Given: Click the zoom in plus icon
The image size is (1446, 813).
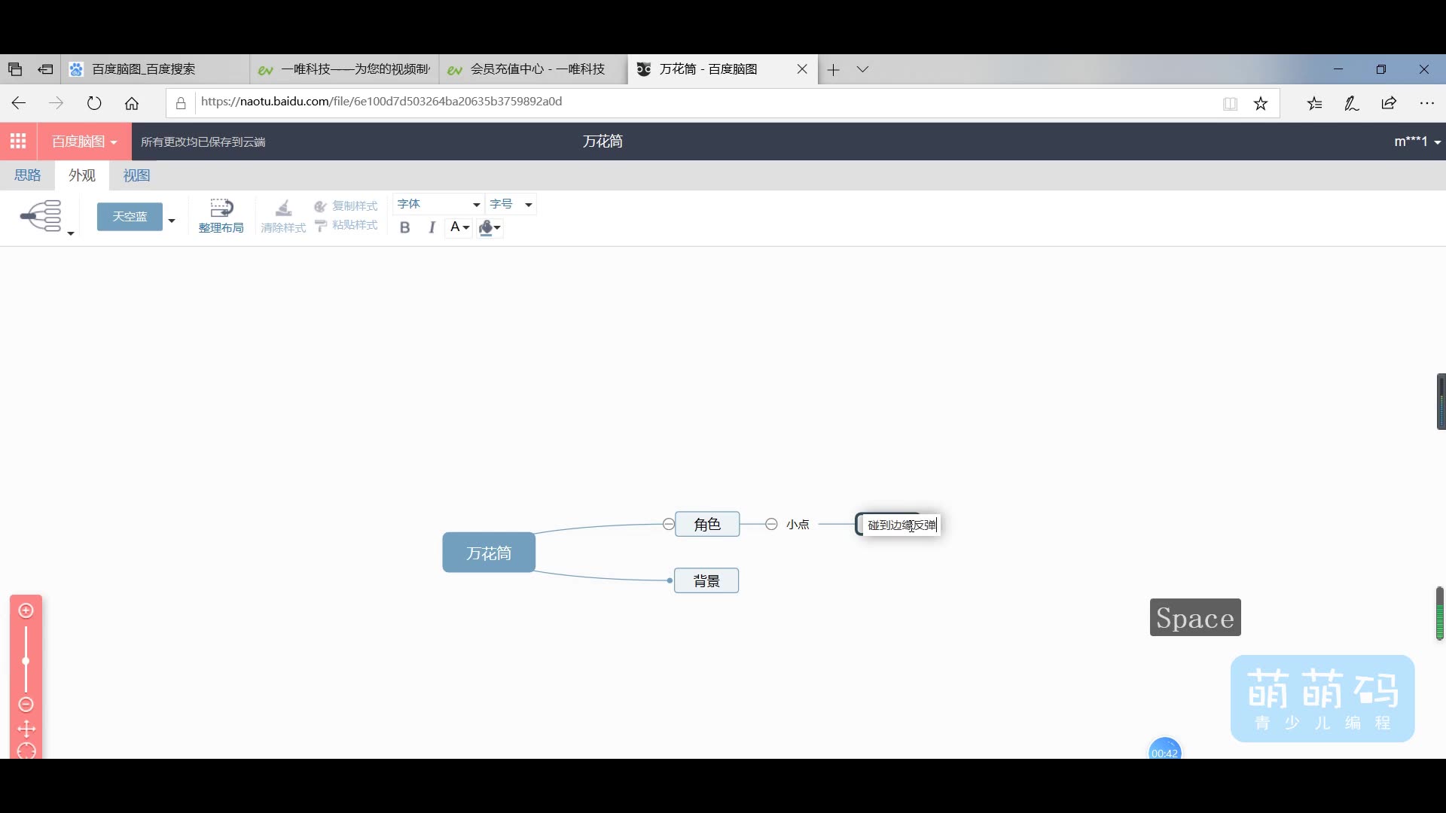Looking at the screenshot, I should click(26, 611).
